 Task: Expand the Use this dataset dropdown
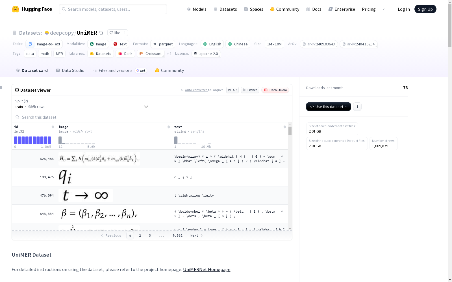329,107
